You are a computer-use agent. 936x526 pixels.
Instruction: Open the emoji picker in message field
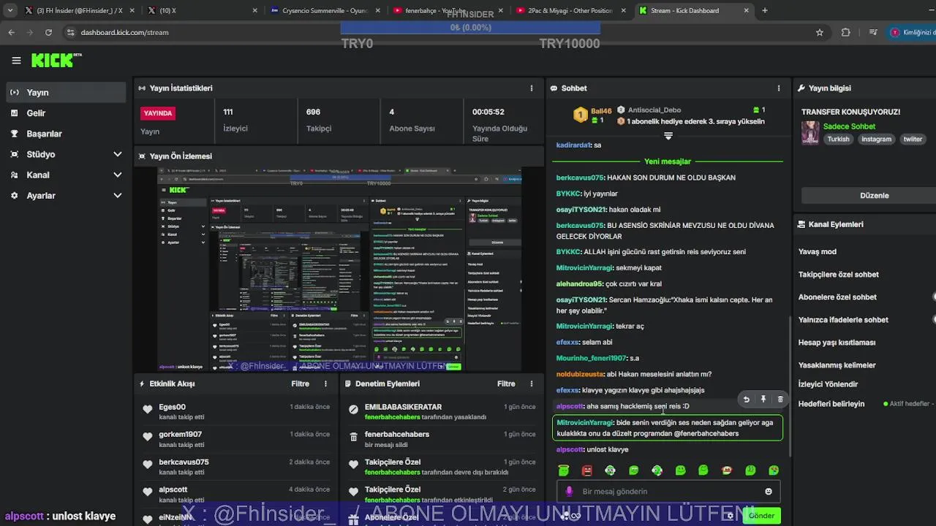point(769,492)
